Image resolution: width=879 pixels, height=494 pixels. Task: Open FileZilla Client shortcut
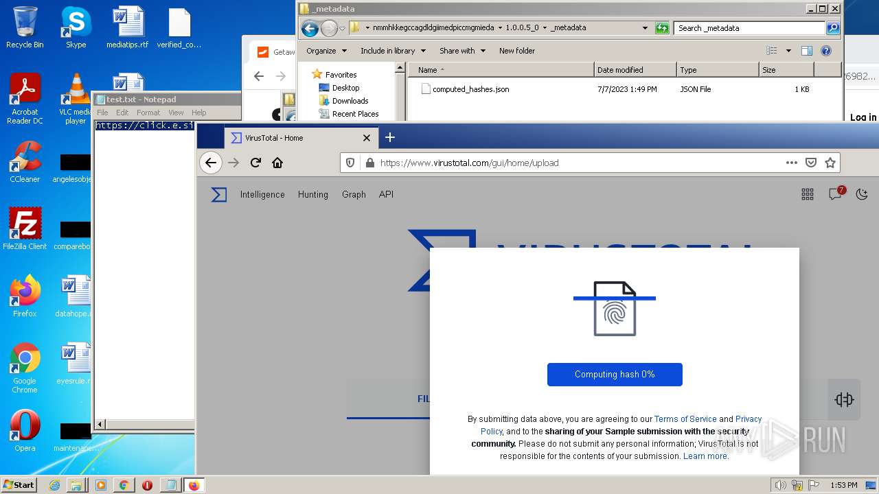tap(25, 229)
